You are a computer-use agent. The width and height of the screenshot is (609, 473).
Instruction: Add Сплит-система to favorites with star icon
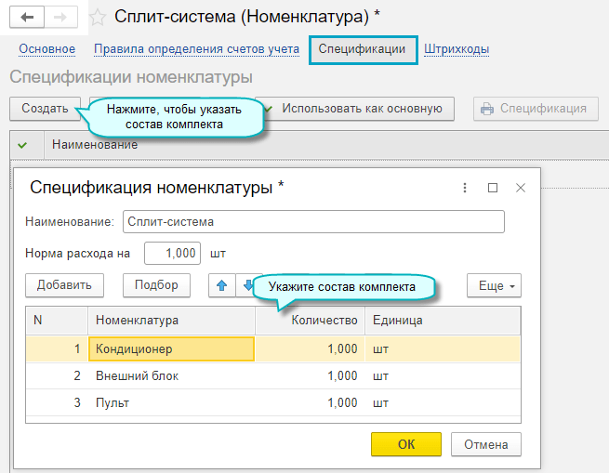coord(97,17)
